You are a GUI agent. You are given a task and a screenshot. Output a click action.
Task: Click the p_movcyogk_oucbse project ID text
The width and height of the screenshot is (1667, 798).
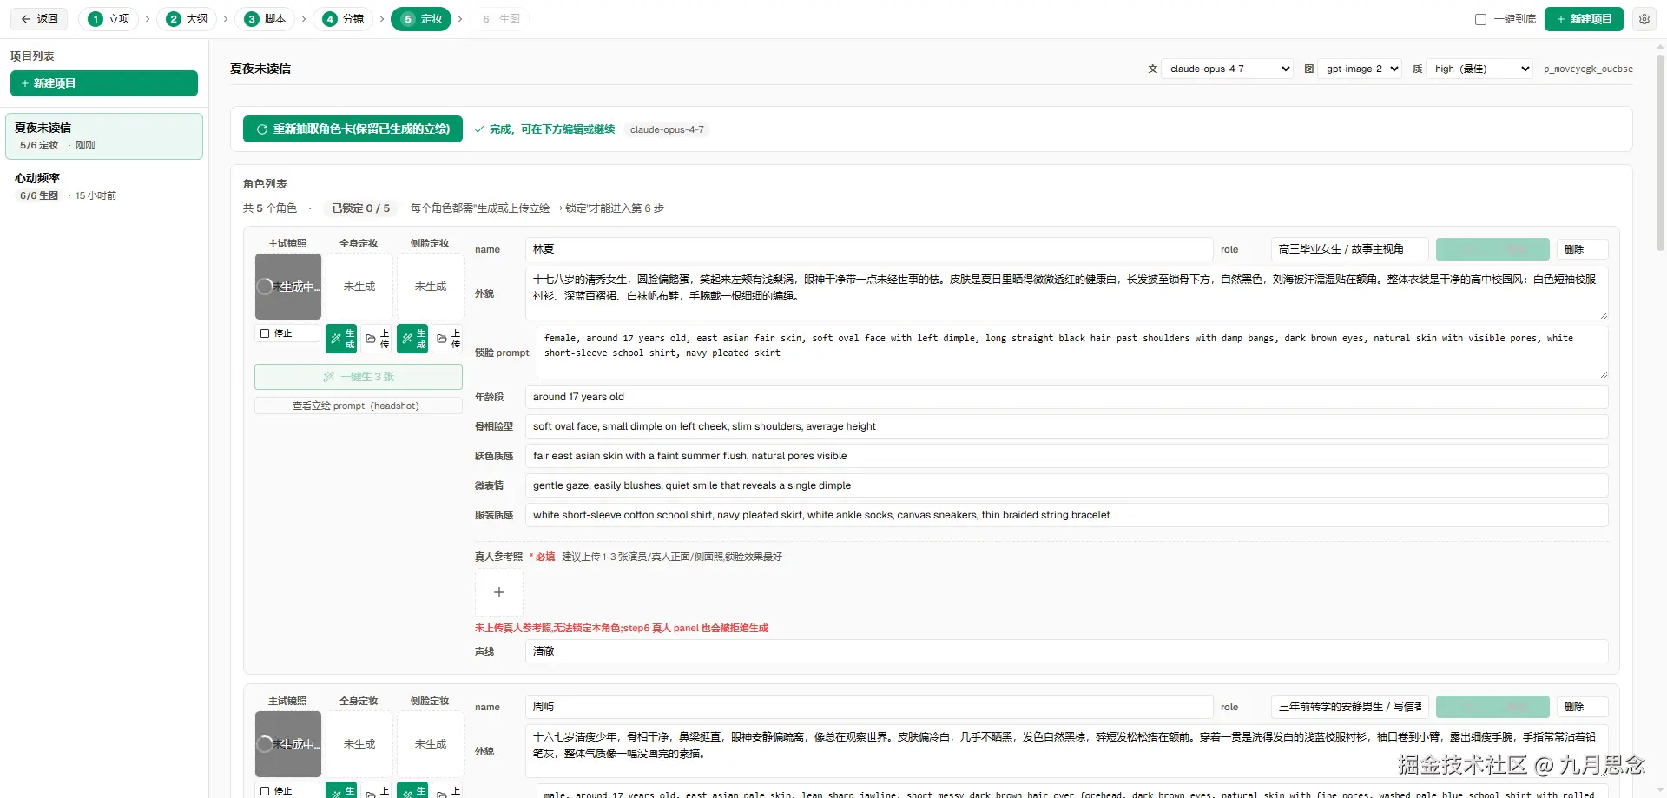[1588, 69]
